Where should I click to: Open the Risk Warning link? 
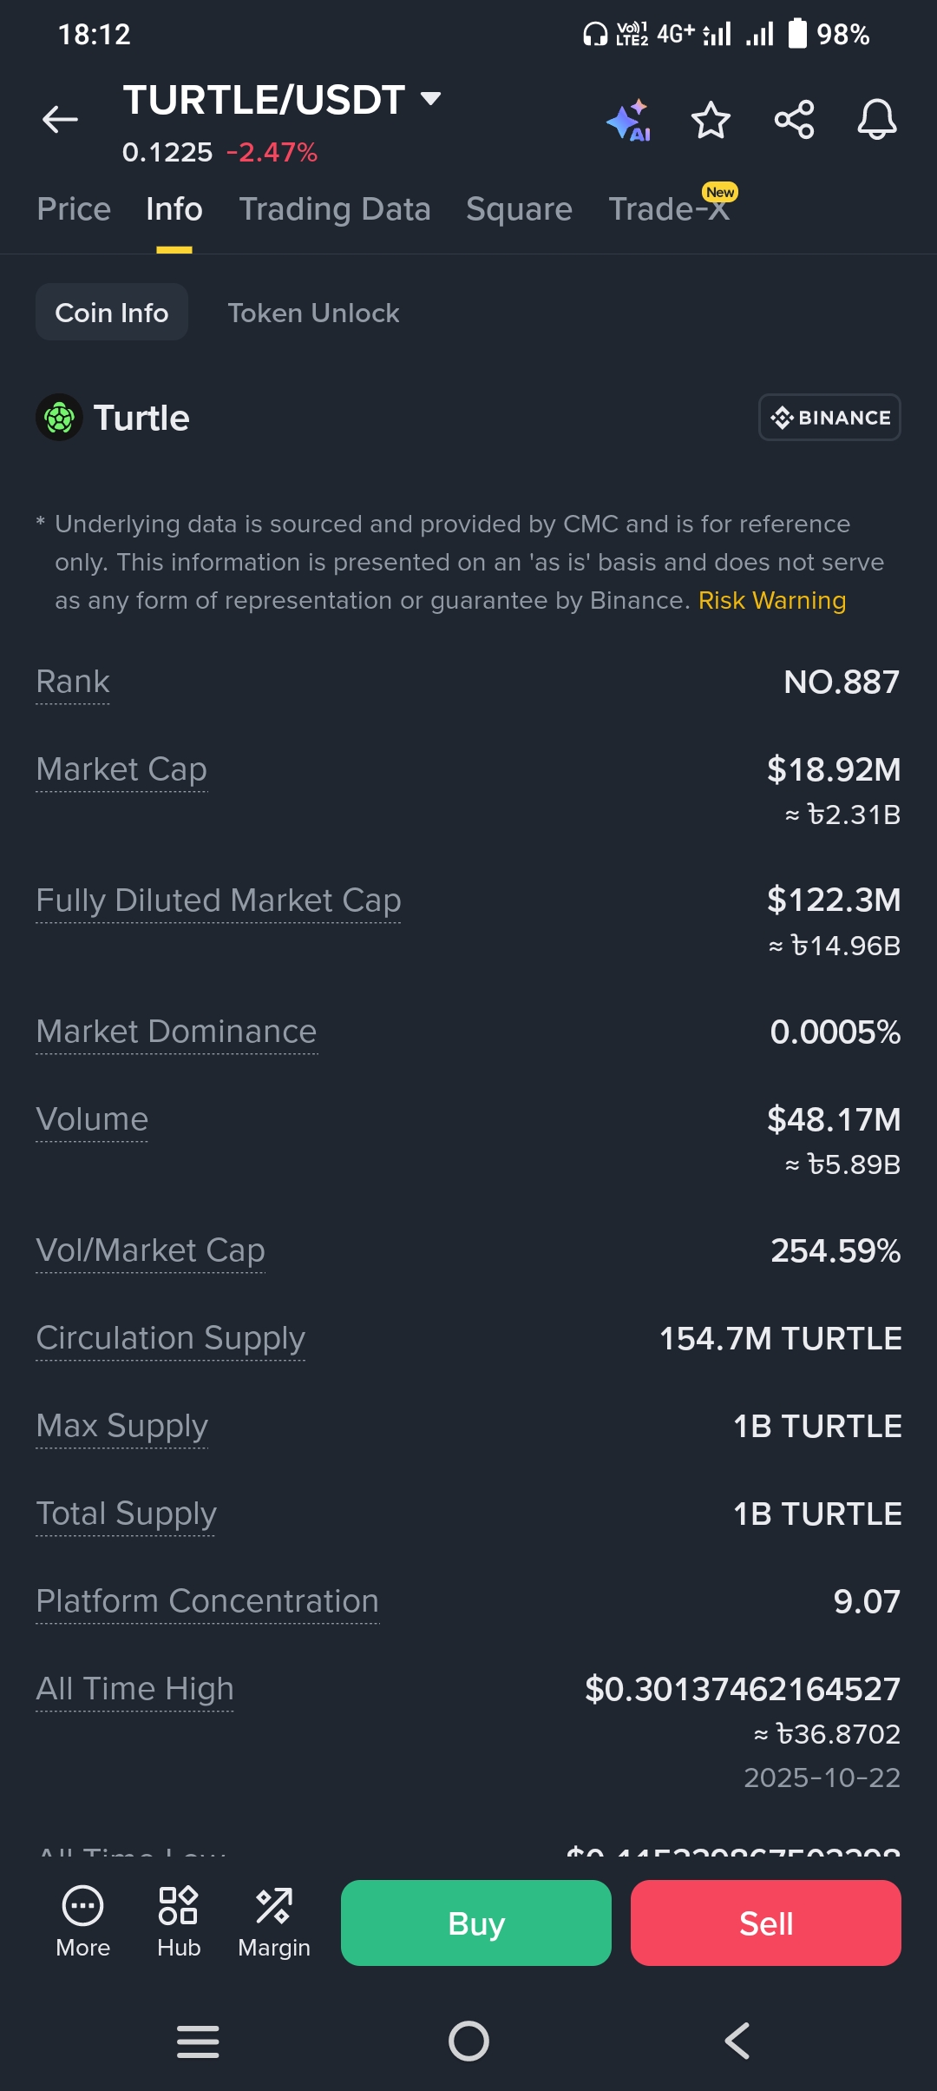coord(772,601)
